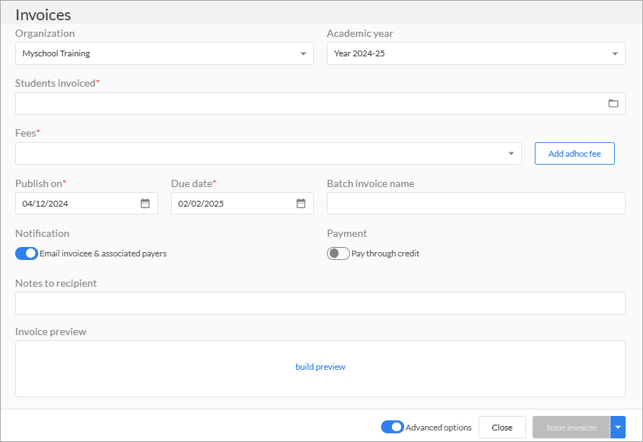
Task: Open the Due date calendar icon
Action: click(301, 203)
